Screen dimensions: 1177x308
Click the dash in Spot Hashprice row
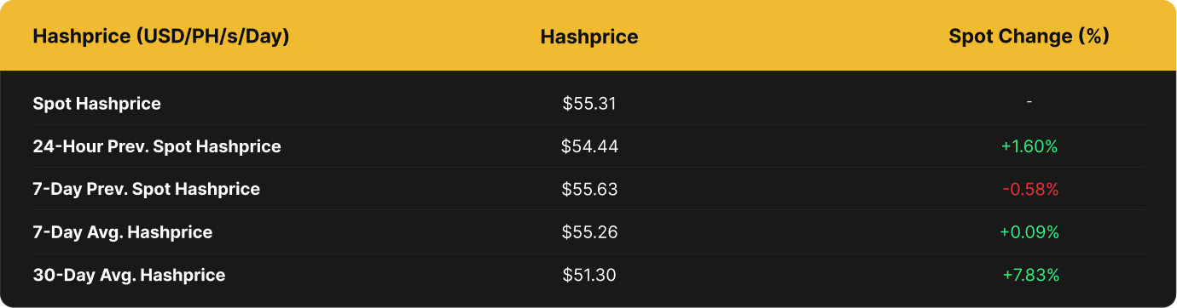[1029, 102]
